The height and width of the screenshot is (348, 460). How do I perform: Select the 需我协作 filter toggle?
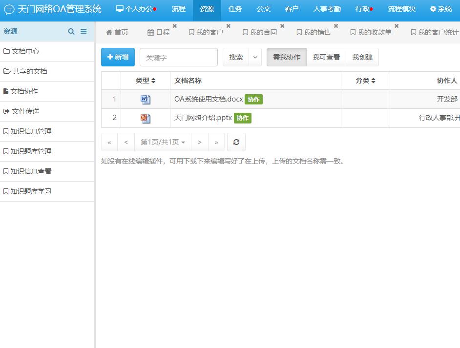point(287,57)
